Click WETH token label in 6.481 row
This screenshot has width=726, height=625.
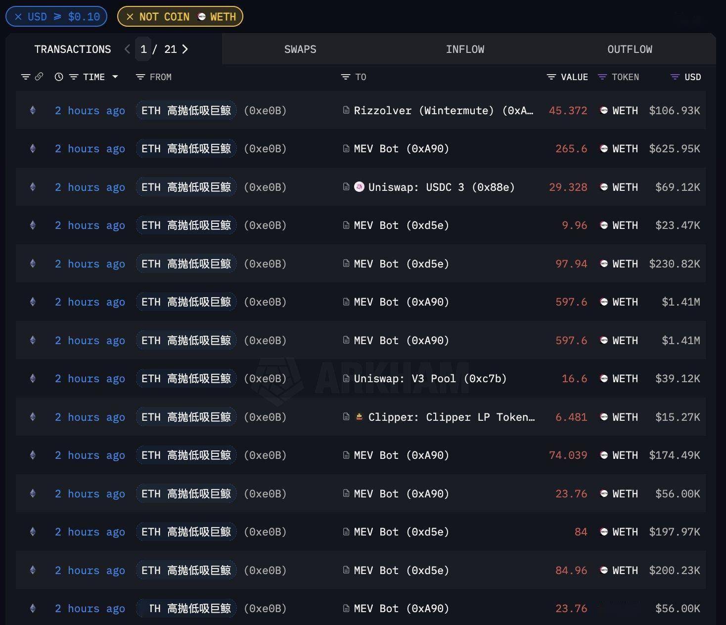coord(625,417)
